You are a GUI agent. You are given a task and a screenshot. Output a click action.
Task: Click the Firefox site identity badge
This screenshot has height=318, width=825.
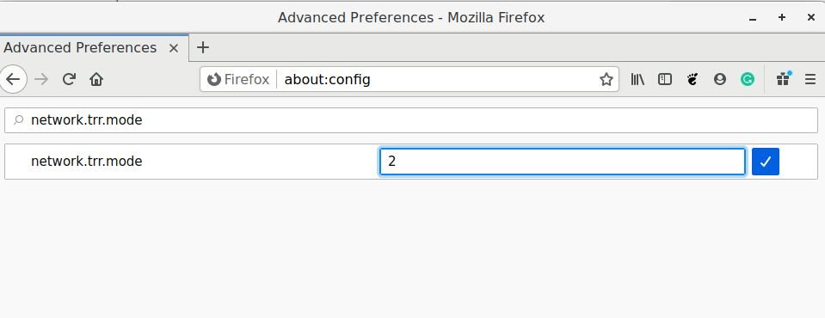pos(238,79)
